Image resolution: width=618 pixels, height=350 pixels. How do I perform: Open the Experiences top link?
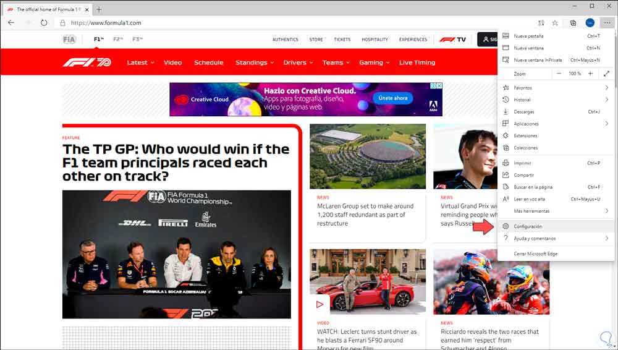(413, 40)
